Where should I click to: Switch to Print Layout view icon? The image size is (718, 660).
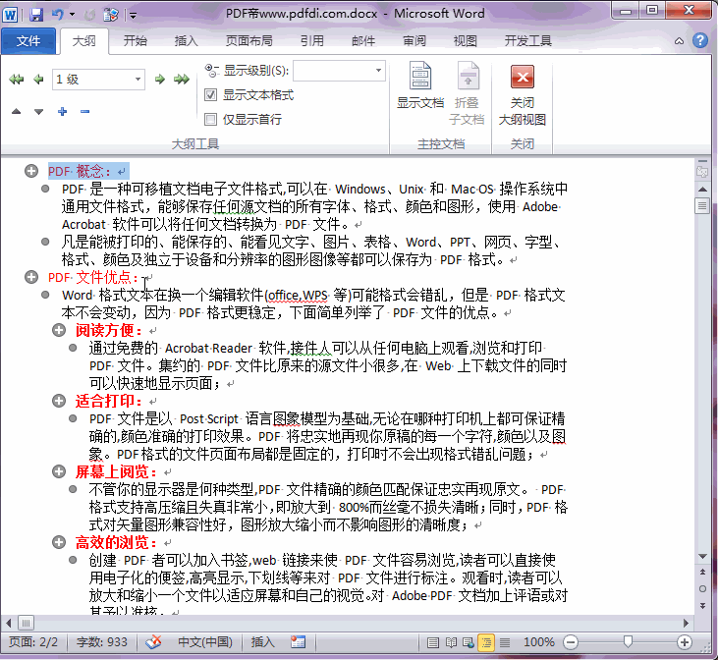(433, 642)
